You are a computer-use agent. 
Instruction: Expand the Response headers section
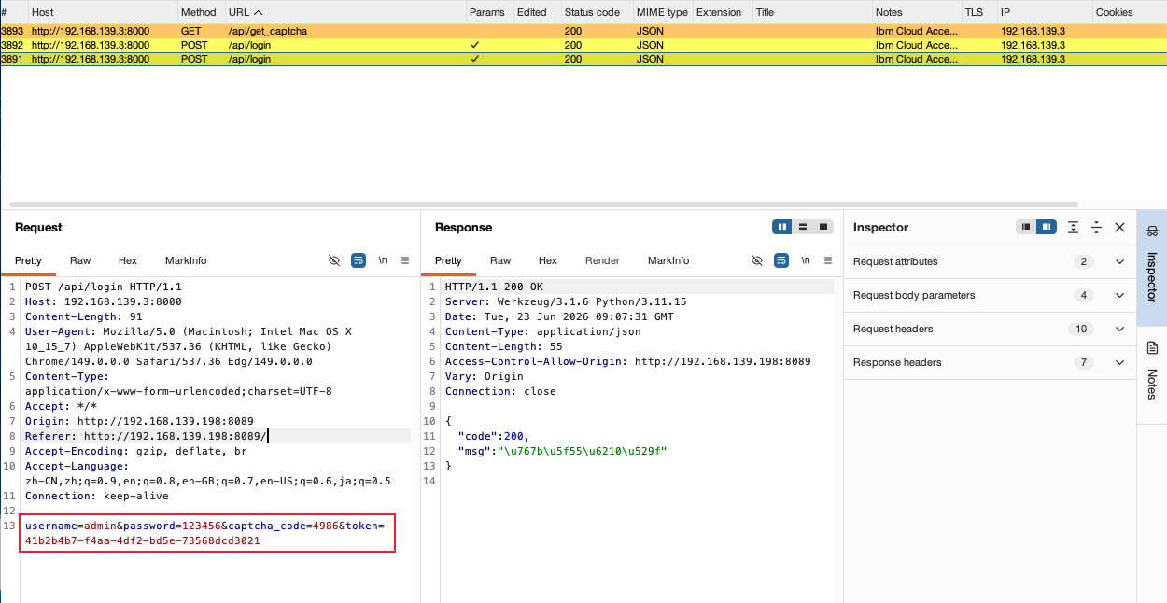point(990,362)
